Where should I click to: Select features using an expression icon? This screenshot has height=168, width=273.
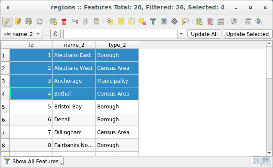110,22
